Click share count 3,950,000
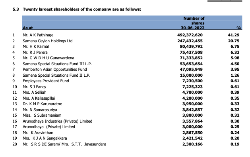 pos(192,104)
